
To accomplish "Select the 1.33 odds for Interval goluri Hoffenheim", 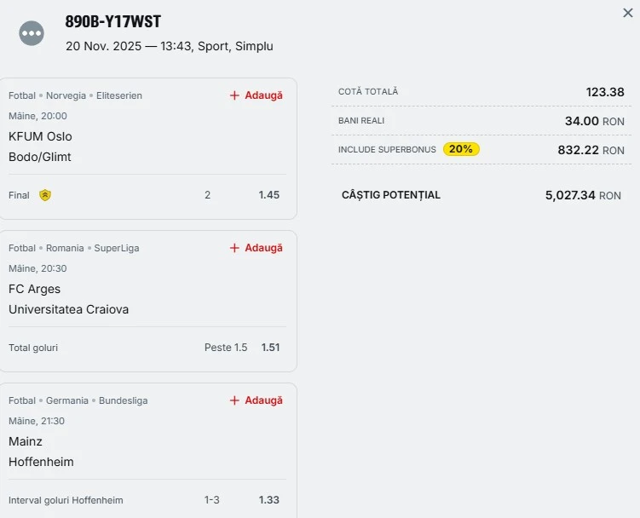I will [269, 500].
